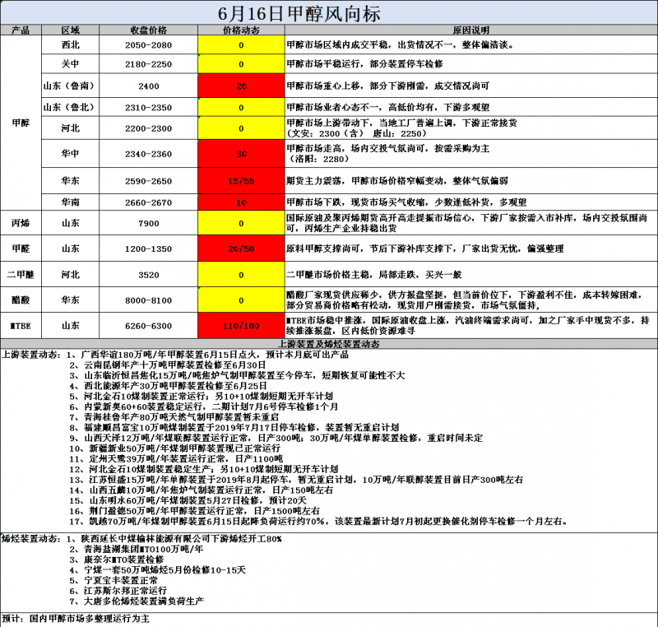This screenshot has width=658, height=627.
Task: Click line about 宁夏宝丰装置正常
Action: pyautogui.click(x=114, y=580)
